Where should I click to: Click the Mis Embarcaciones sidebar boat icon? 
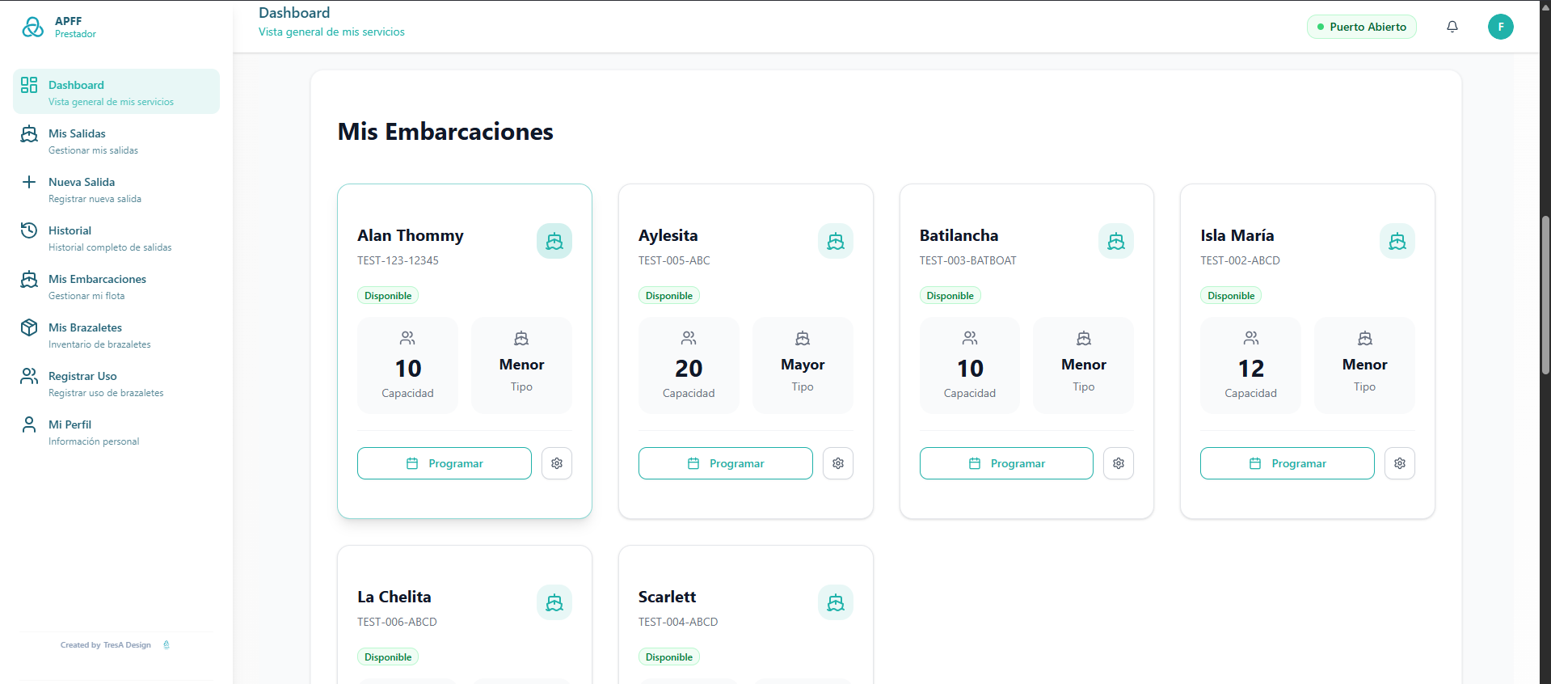click(x=29, y=279)
